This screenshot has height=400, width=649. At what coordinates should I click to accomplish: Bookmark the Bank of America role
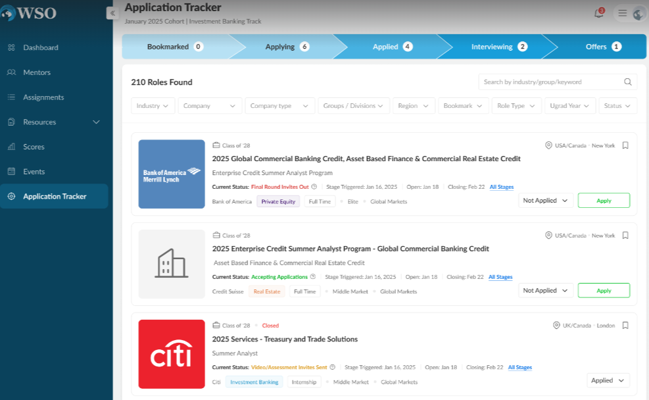tap(625, 145)
